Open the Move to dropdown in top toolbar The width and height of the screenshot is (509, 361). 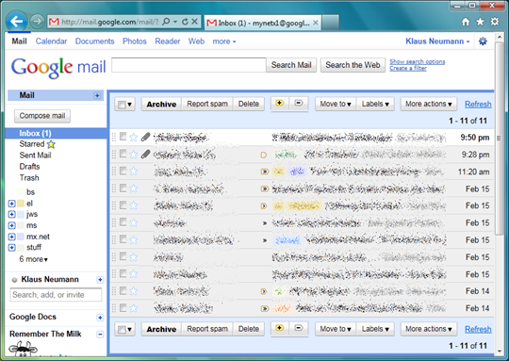pyautogui.click(x=336, y=104)
